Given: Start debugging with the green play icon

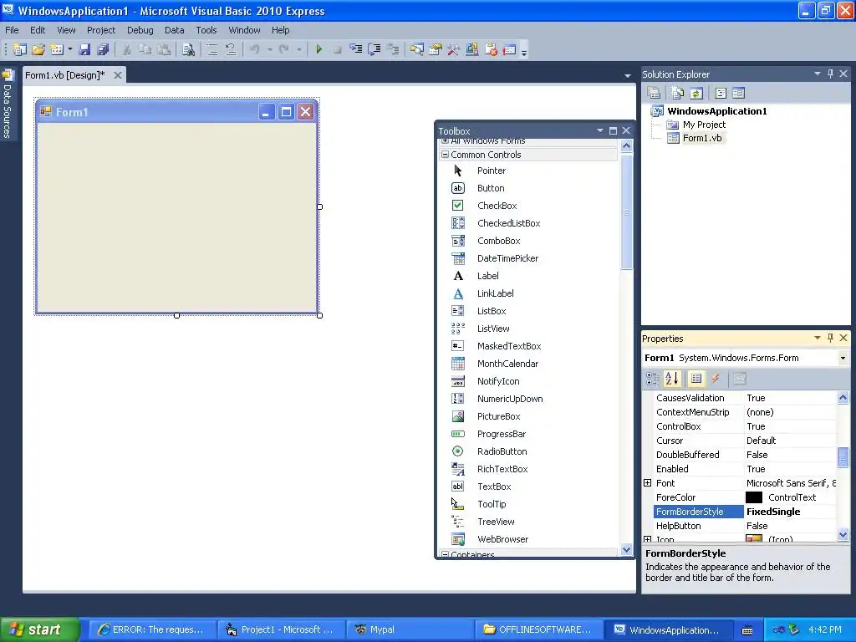Looking at the screenshot, I should (318, 49).
